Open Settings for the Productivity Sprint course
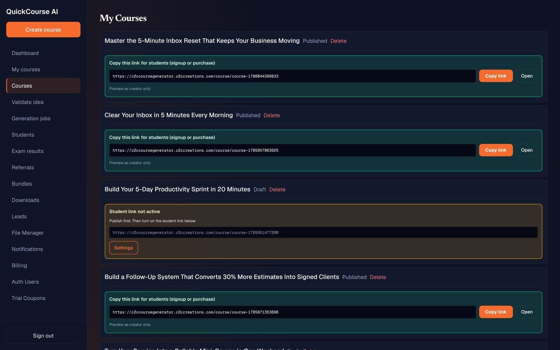The width and height of the screenshot is (560, 350). click(124, 248)
